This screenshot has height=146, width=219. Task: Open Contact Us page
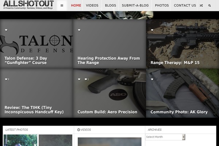pos(185,5)
